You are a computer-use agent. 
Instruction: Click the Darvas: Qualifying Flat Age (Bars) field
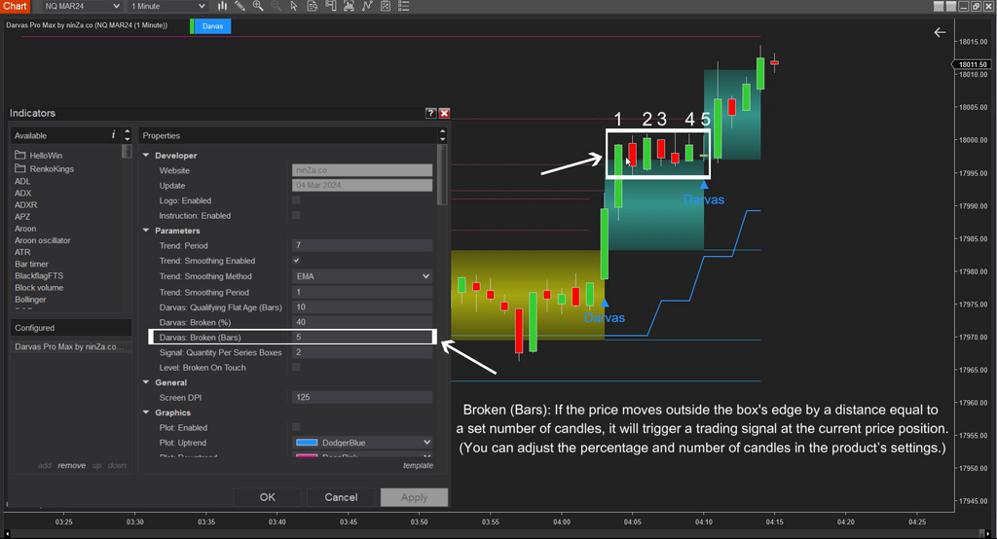[362, 307]
